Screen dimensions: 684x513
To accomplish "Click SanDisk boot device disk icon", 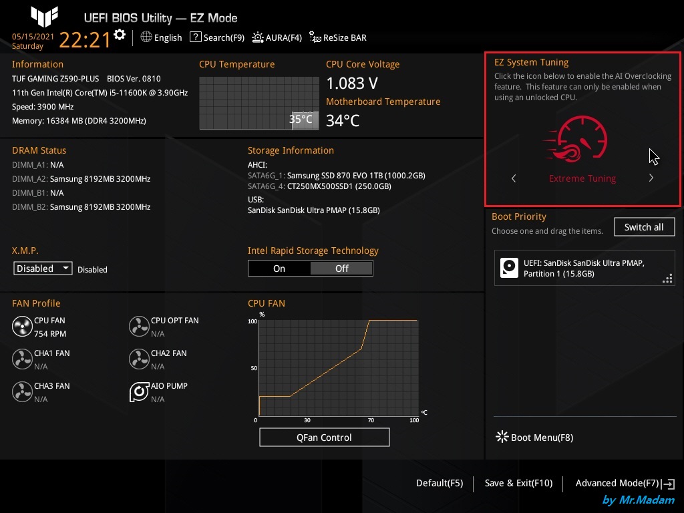I will (x=509, y=268).
